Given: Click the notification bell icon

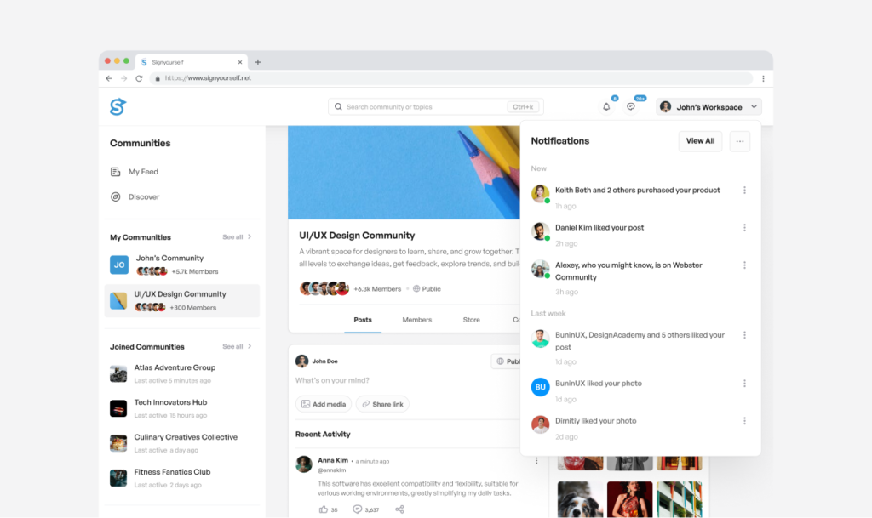Looking at the screenshot, I should pos(606,107).
